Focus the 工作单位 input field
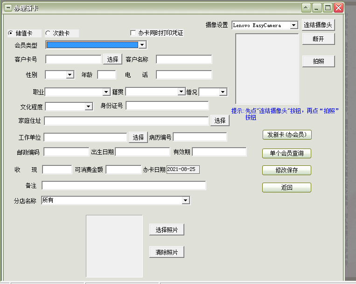356x284 pixels. (85, 137)
